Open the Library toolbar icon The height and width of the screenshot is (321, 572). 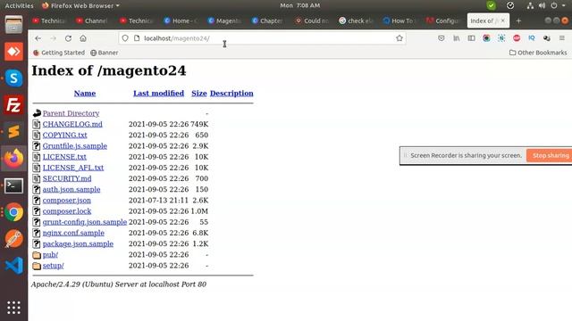pos(457,37)
